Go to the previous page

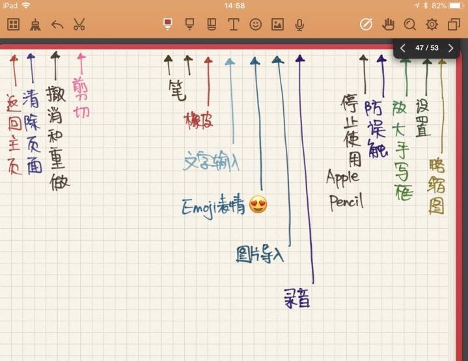point(403,48)
